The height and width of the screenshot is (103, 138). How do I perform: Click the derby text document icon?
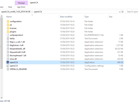coord(8,39)
